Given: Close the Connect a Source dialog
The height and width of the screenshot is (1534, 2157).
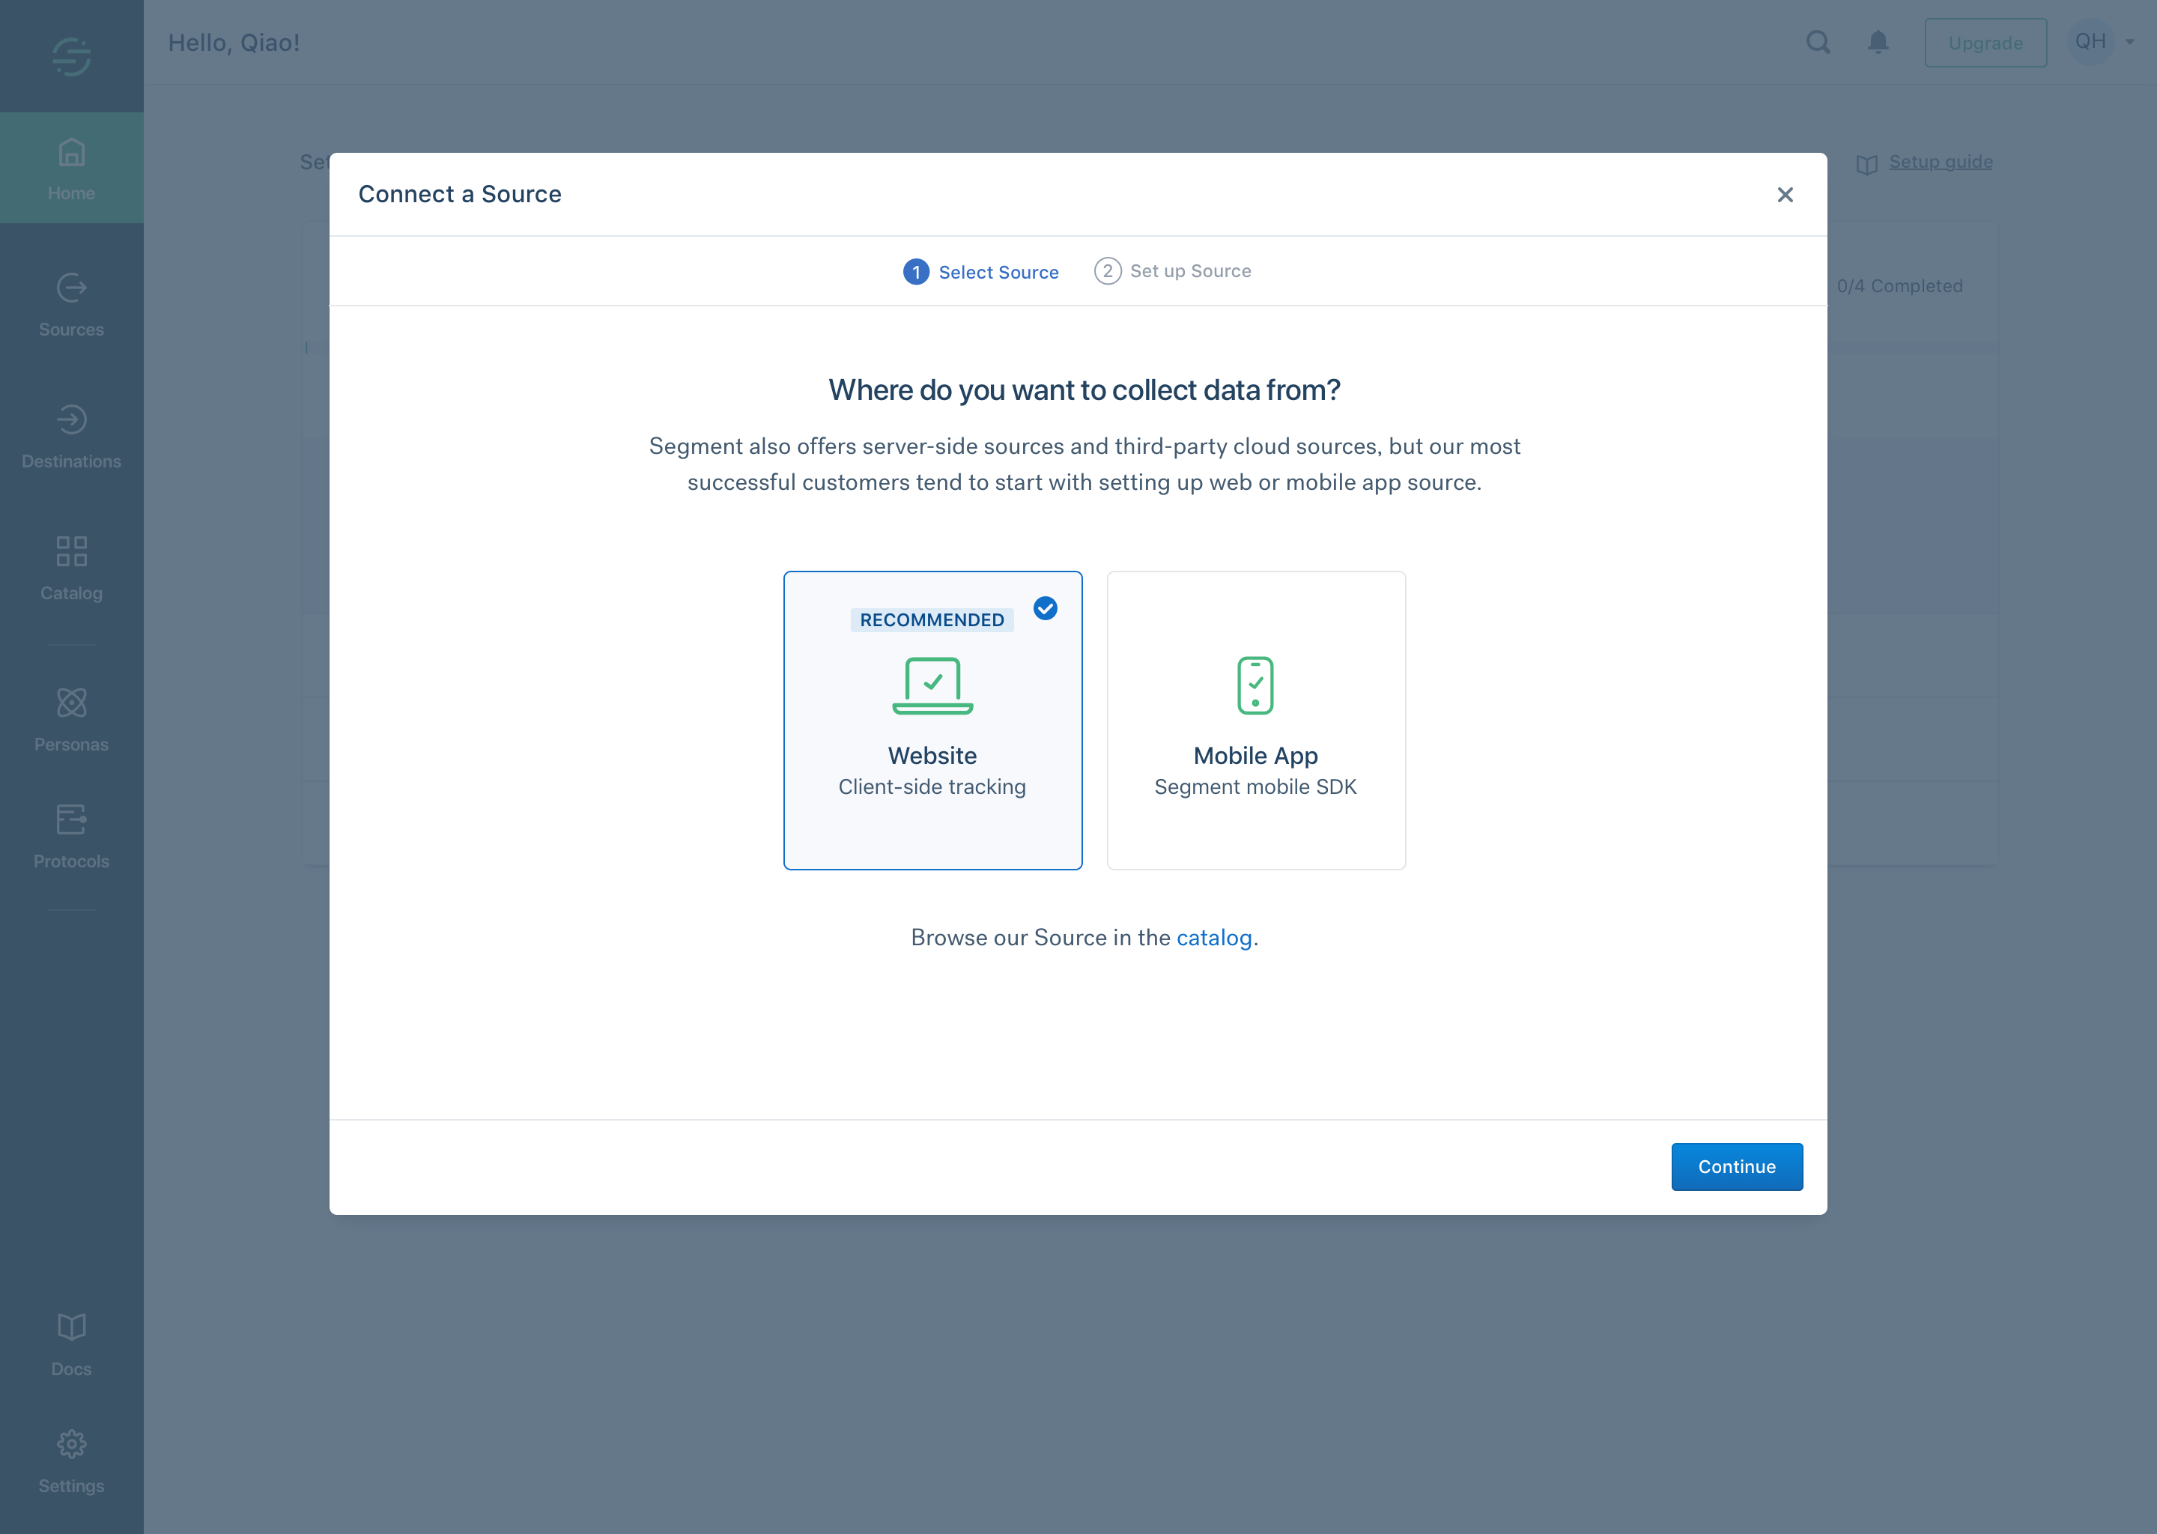Looking at the screenshot, I should (x=1785, y=195).
